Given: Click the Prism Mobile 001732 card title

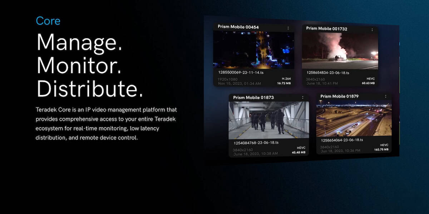Looking at the screenshot, I should click(327, 29).
